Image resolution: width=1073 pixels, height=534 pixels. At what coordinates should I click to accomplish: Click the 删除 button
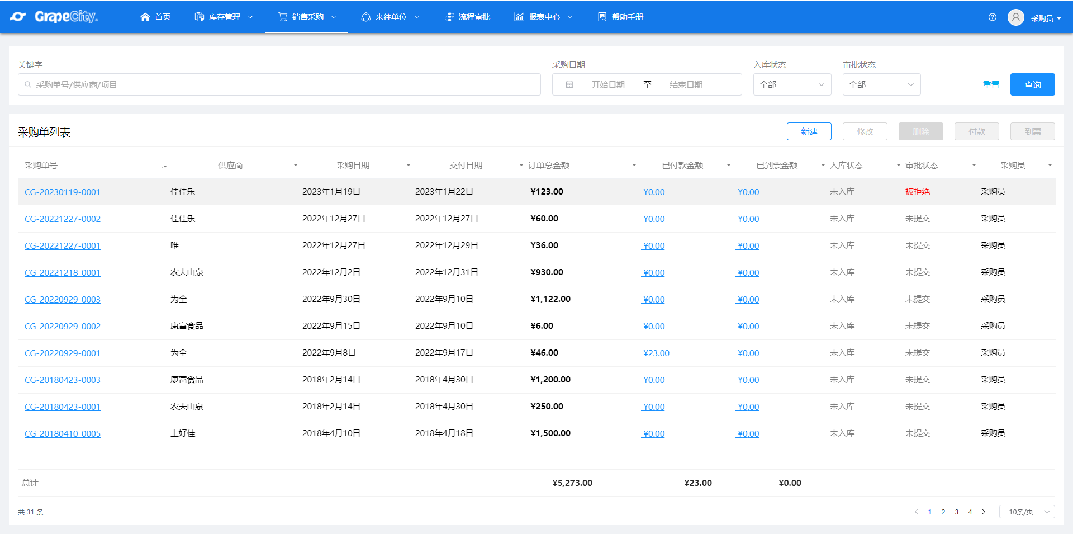coord(920,131)
